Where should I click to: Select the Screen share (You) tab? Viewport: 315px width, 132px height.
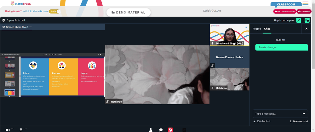(x=17, y=27)
